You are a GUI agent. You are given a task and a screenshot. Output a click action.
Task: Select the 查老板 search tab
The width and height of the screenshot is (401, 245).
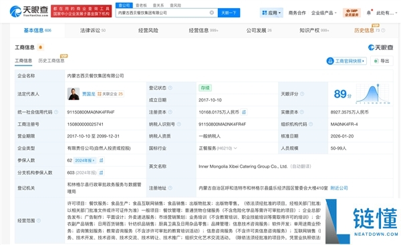141,5
